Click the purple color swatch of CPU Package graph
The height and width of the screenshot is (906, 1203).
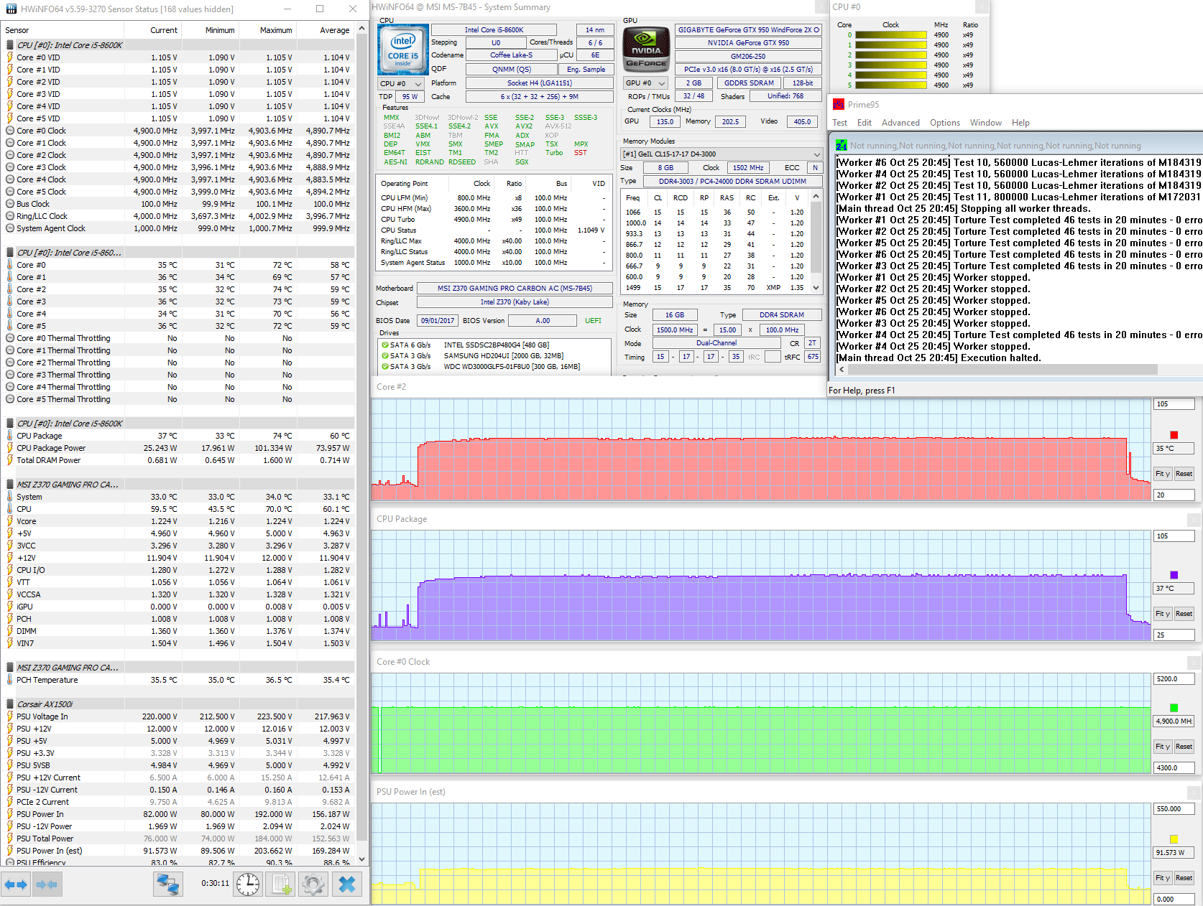(1174, 575)
